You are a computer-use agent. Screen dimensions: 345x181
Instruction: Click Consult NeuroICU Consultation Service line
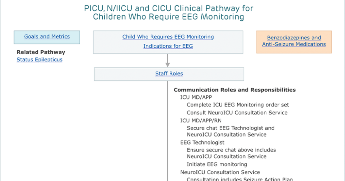[237, 113]
